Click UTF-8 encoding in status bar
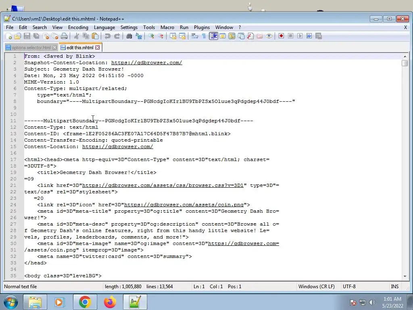This screenshot has width=413, height=310. (349, 287)
